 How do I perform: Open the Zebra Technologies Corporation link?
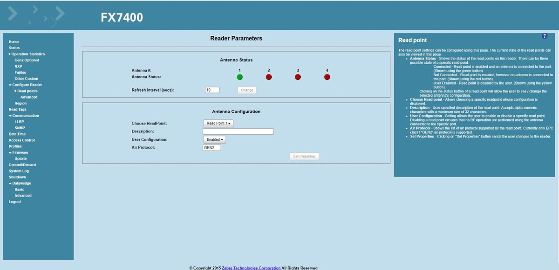point(251,268)
